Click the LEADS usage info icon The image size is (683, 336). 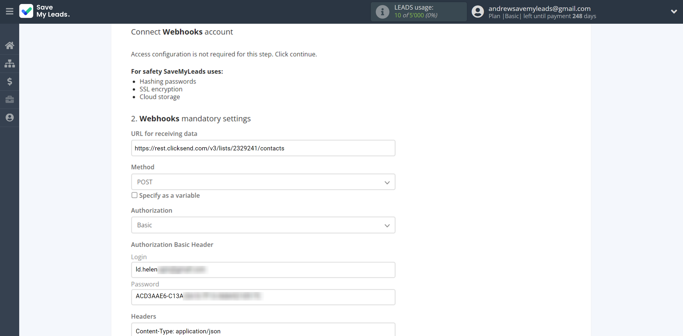[x=383, y=12]
